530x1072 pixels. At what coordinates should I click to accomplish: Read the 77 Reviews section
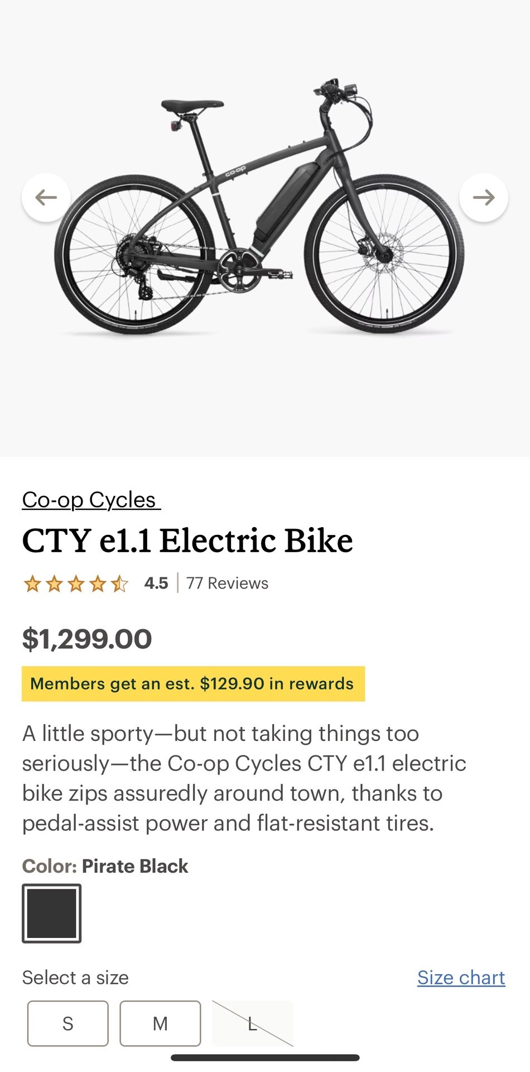pyautogui.click(x=227, y=583)
